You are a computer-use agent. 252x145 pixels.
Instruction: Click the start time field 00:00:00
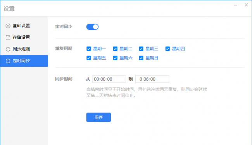(109, 79)
